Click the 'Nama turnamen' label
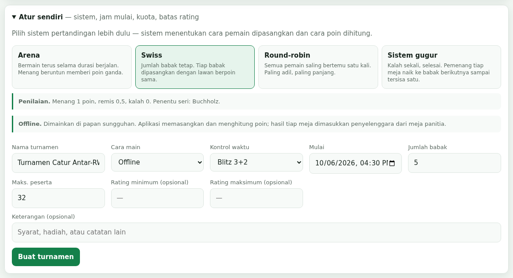Screen dimensions: 513x278 click(x=35, y=147)
